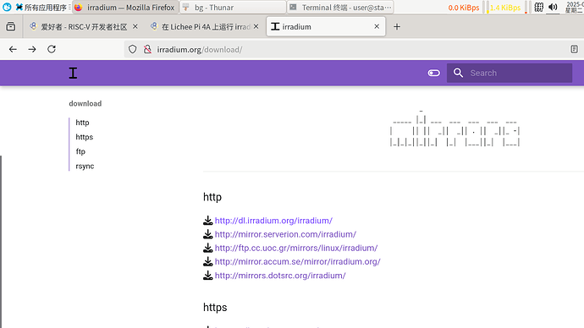Click insecure connection padlock icon
Viewport: 584px width, 328px height.
tap(147, 49)
